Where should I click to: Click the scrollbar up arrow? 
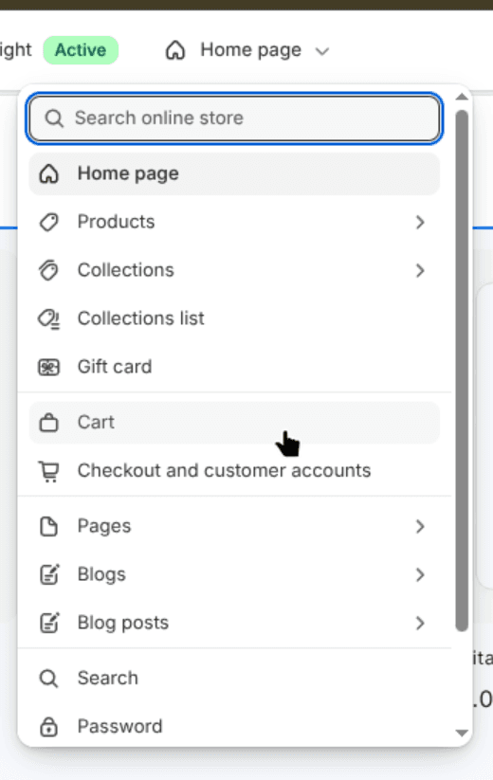point(462,97)
